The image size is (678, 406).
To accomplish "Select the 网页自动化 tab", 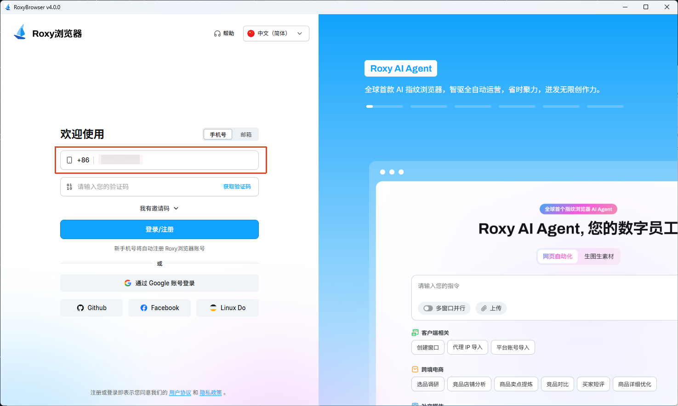I will (x=558, y=256).
